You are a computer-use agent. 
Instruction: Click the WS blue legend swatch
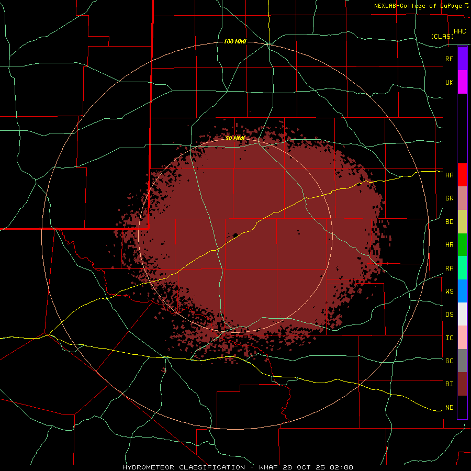[x=462, y=291]
